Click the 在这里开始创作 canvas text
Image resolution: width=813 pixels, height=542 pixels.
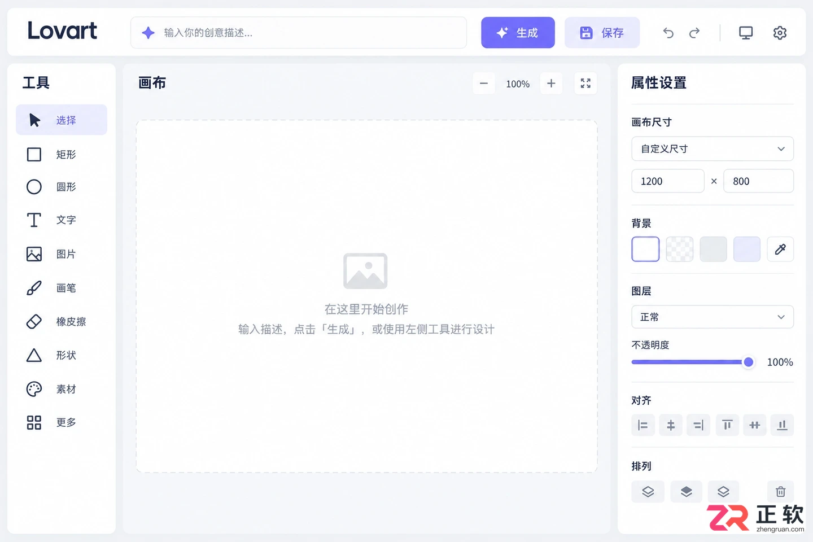[366, 309]
